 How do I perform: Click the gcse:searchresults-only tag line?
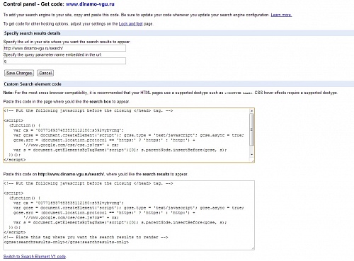67,242
